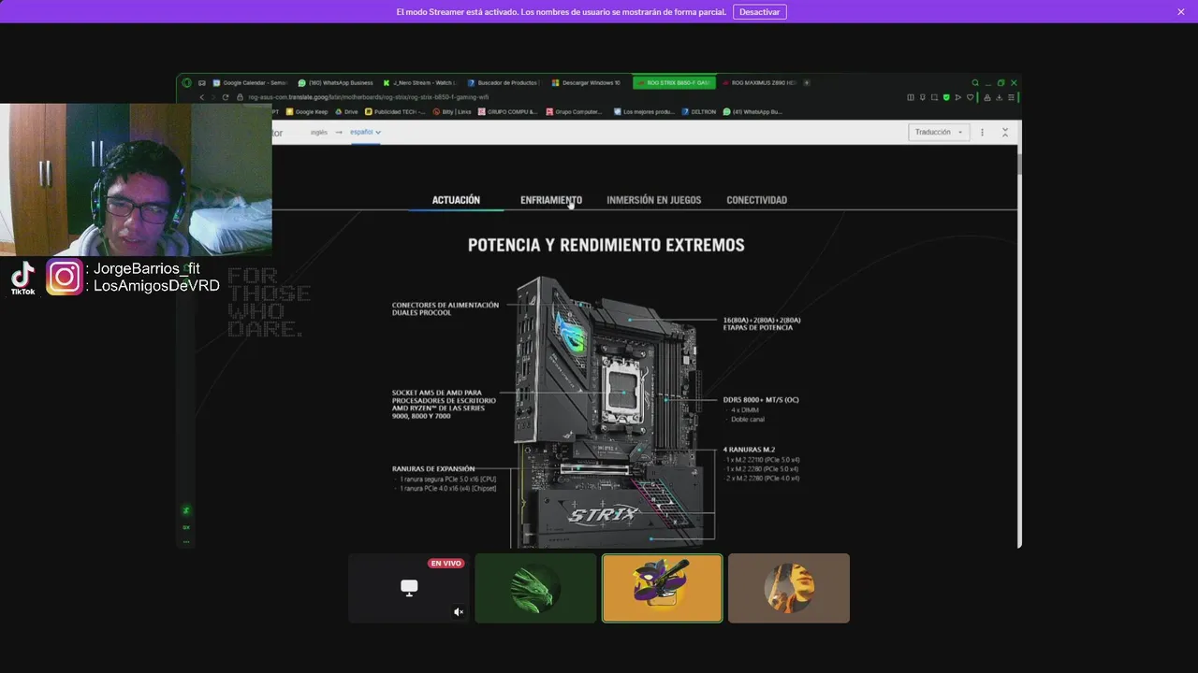
Task: Click the GX Corner sidebar icon
Action: [186, 527]
